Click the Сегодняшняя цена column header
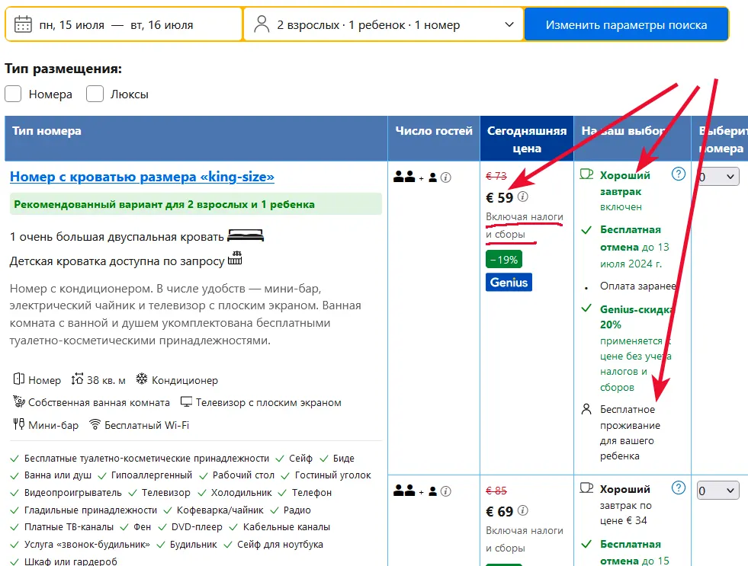Viewport: 748px width, 566px height. click(526, 139)
